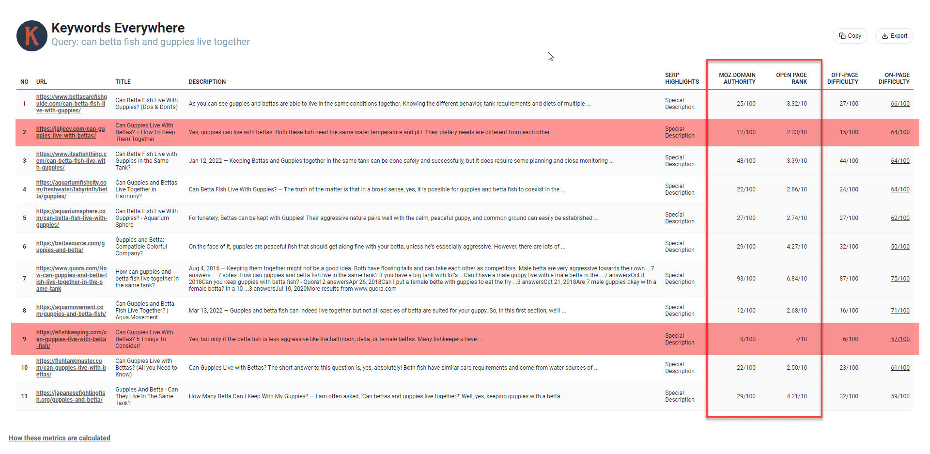The width and height of the screenshot is (930, 454).
Task: Click the SERP HIGHLIGHTS column header
Action: [x=682, y=78]
